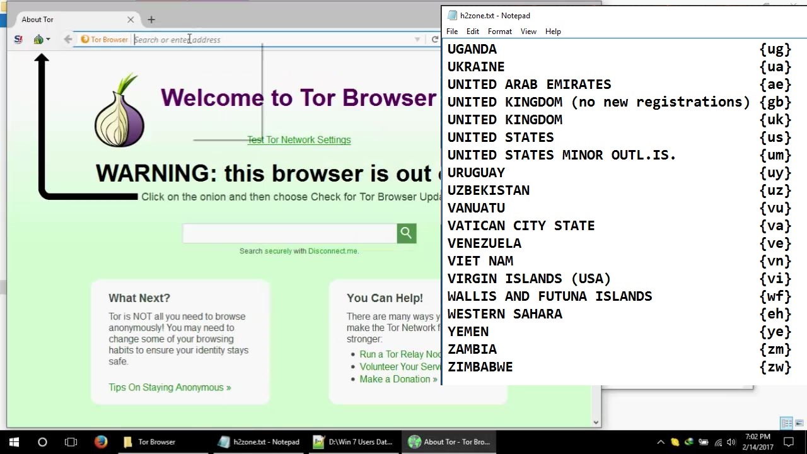This screenshot has width=807, height=454.
Task: Open the Notepad View menu
Action: click(528, 32)
